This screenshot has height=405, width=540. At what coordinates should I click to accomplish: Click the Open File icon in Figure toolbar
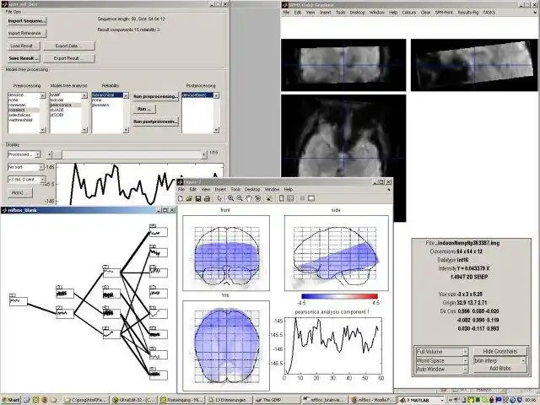[x=189, y=198]
